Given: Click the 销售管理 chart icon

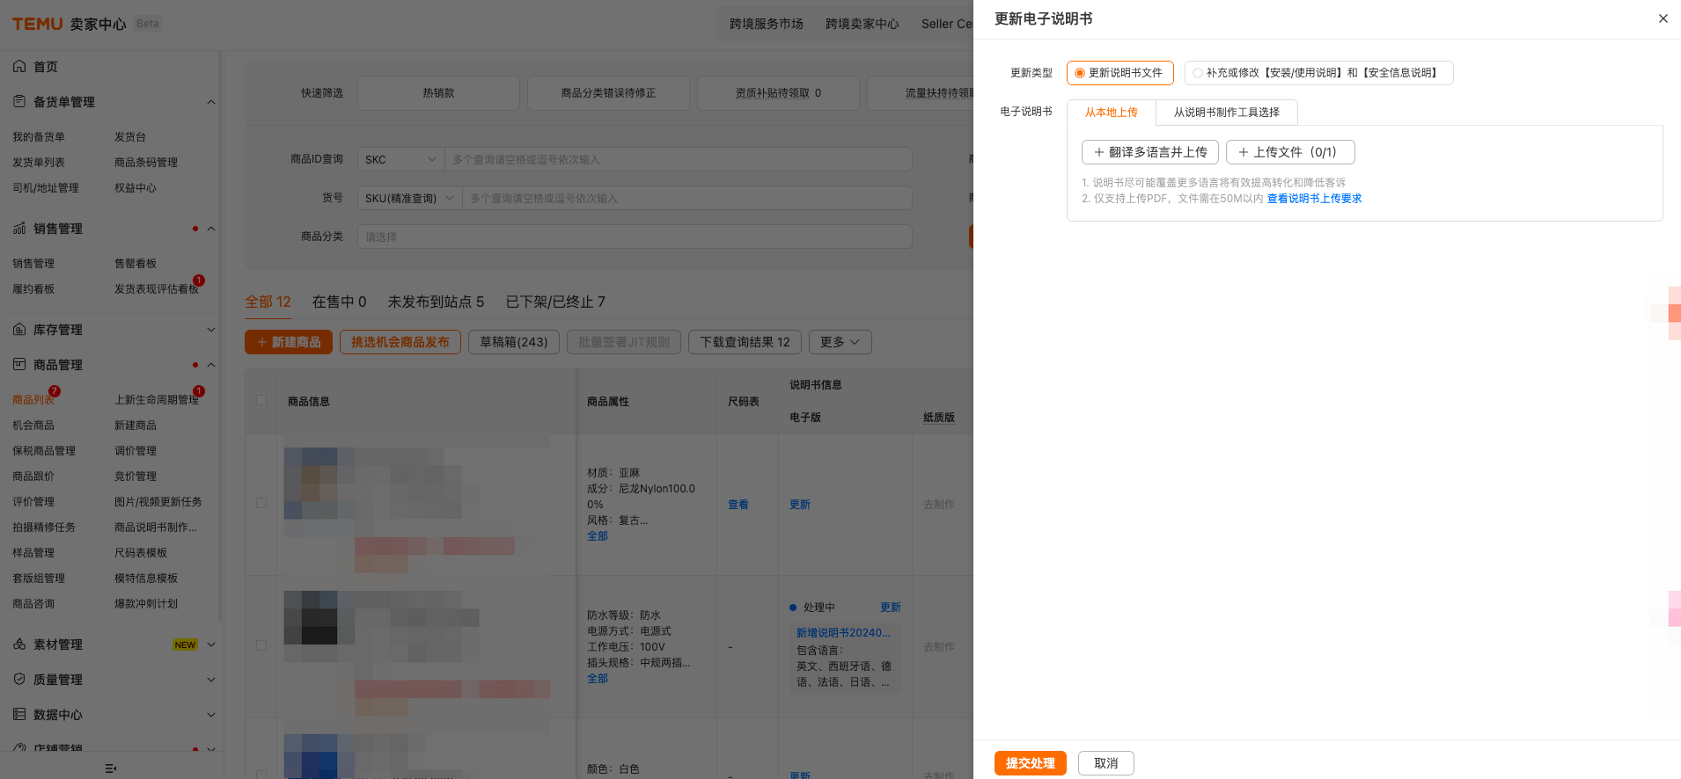Looking at the screenshot, I should tap(19, 229).
